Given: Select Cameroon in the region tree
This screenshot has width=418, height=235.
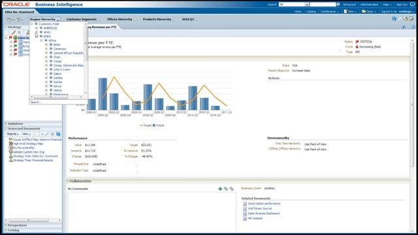Looking at the screenshot, I should click(59, 49).
